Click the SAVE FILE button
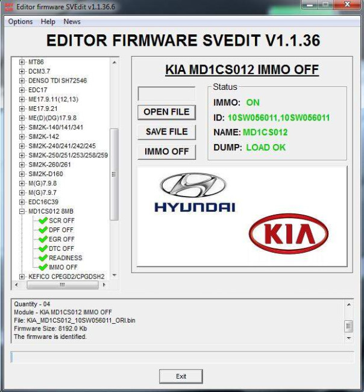The width and height of the screenshot is (364, 392). (x=167, y=131)
